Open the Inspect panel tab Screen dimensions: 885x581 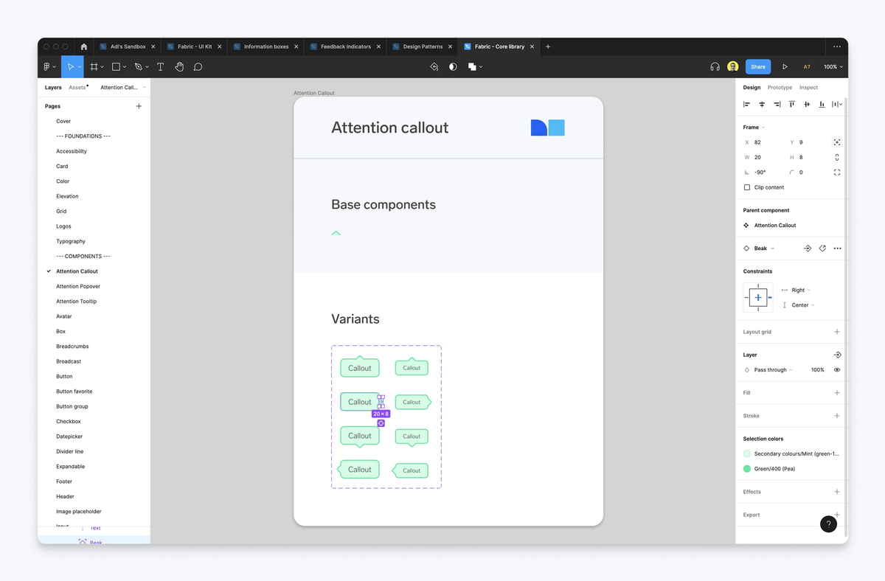tap(808, 87)
